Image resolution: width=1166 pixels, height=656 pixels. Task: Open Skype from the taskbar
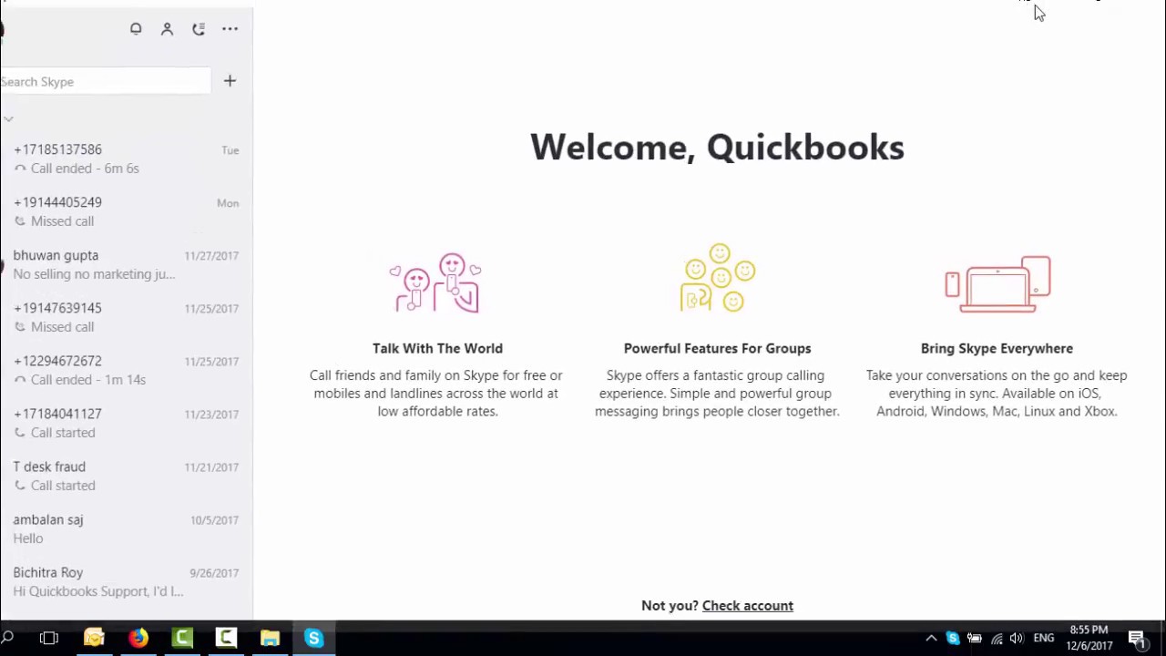(314, 639)
